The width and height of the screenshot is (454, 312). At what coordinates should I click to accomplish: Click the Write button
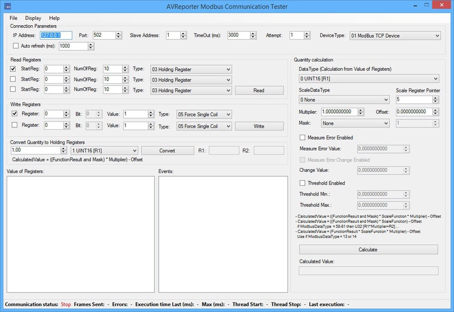[x=259, y=126]
